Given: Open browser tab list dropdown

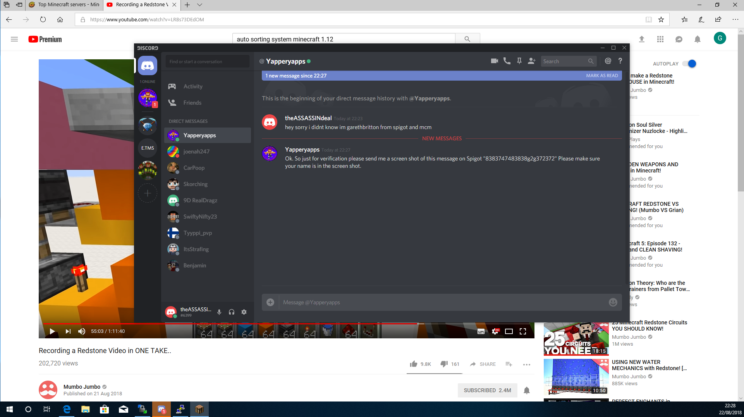Looking at the screenshot, I should point(199,5).
